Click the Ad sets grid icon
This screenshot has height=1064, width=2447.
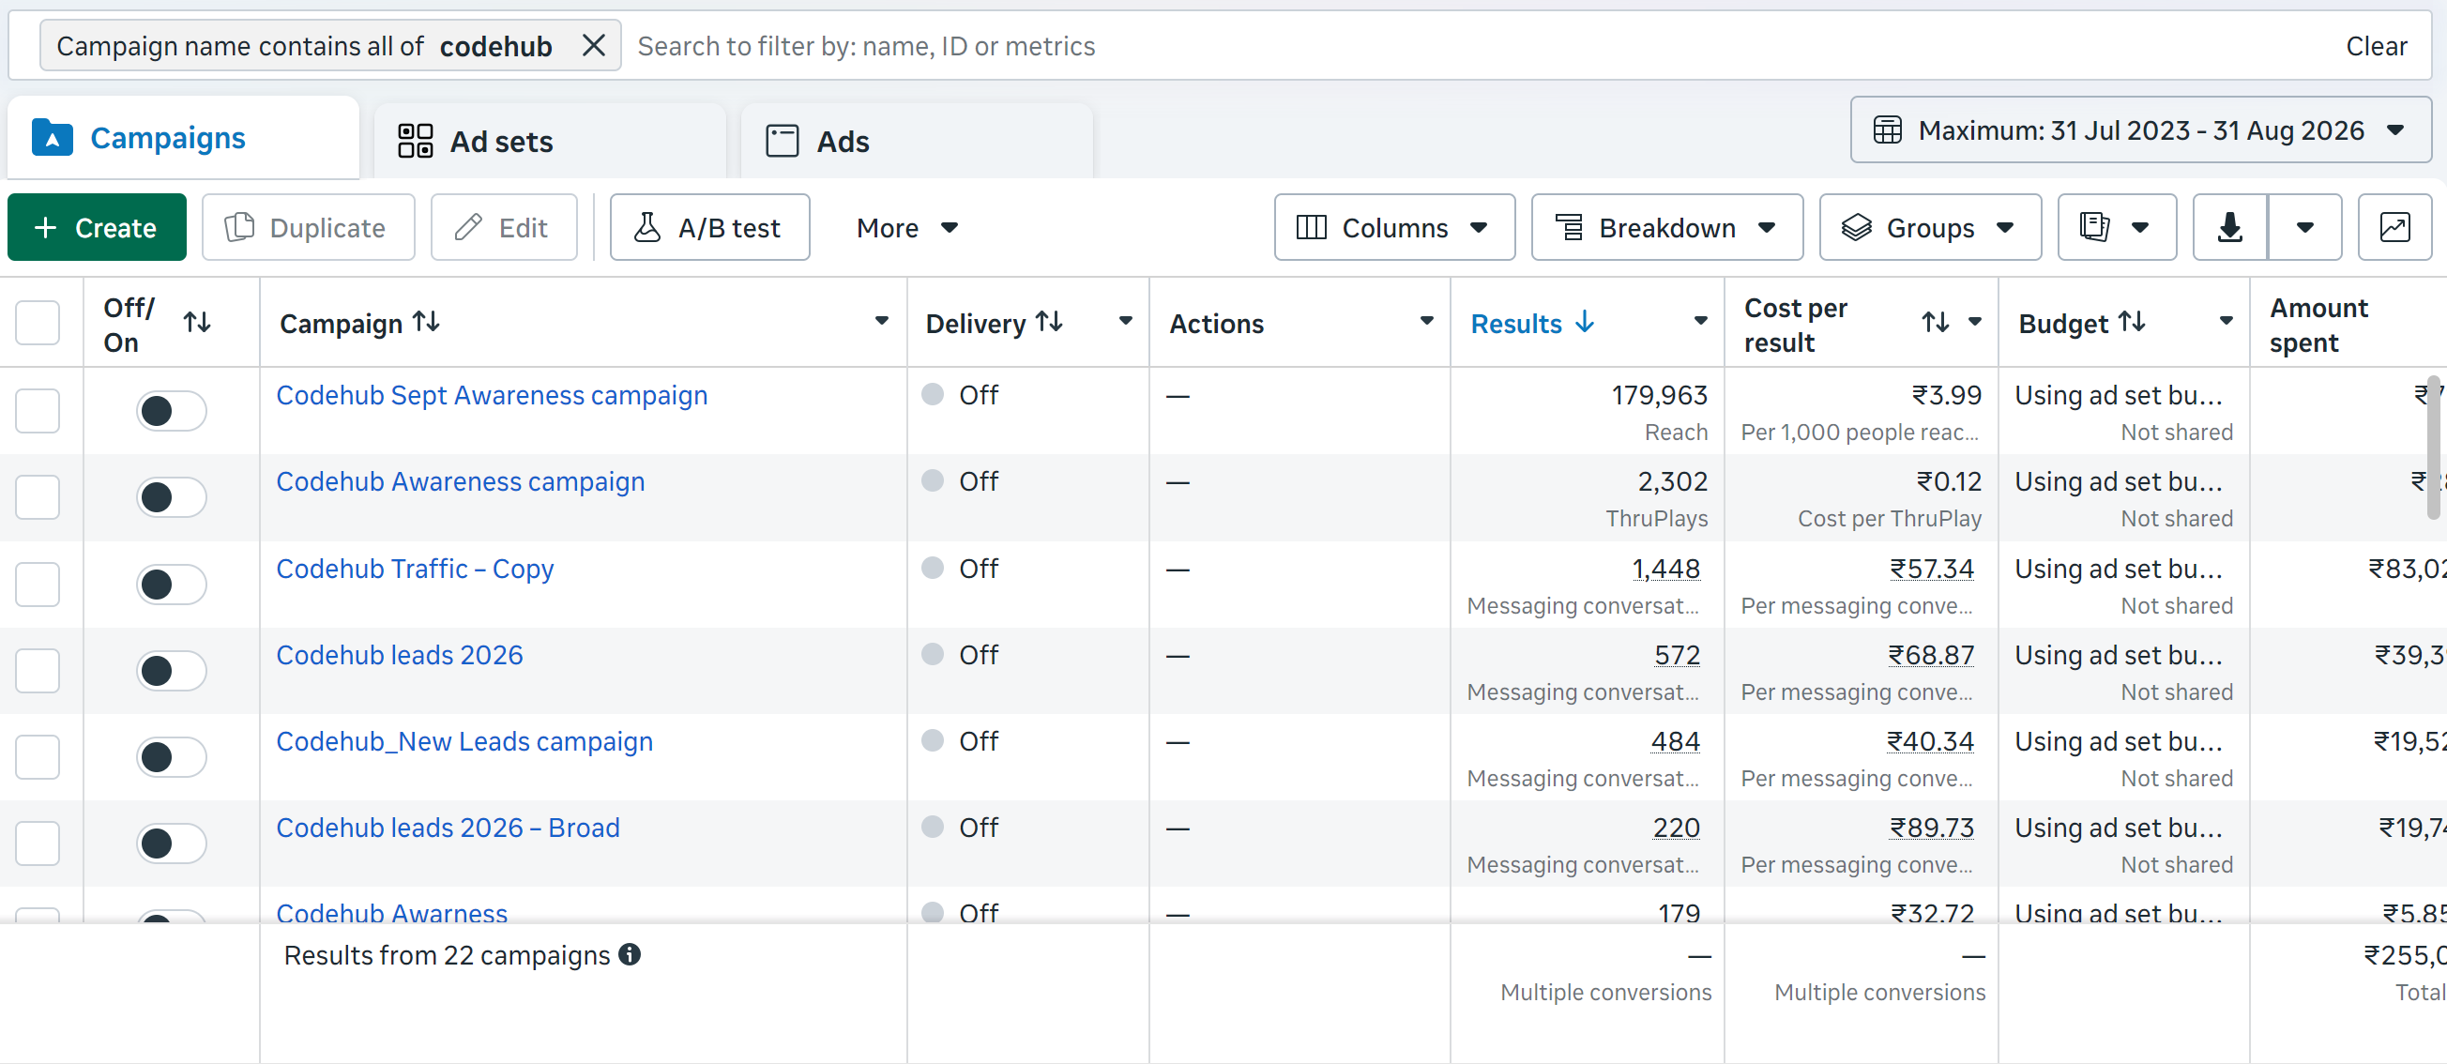click(x=415, y=141)
